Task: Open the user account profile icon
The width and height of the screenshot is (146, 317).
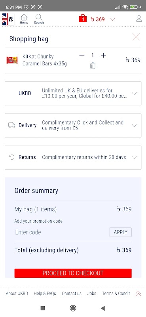Action: point(139,18)
